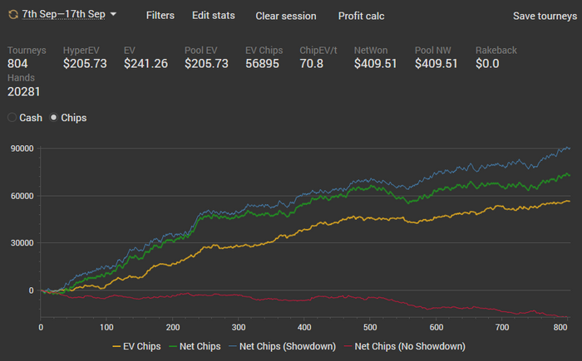
Task: Click the Tourneys stat value 804
Action: [17, 64]
